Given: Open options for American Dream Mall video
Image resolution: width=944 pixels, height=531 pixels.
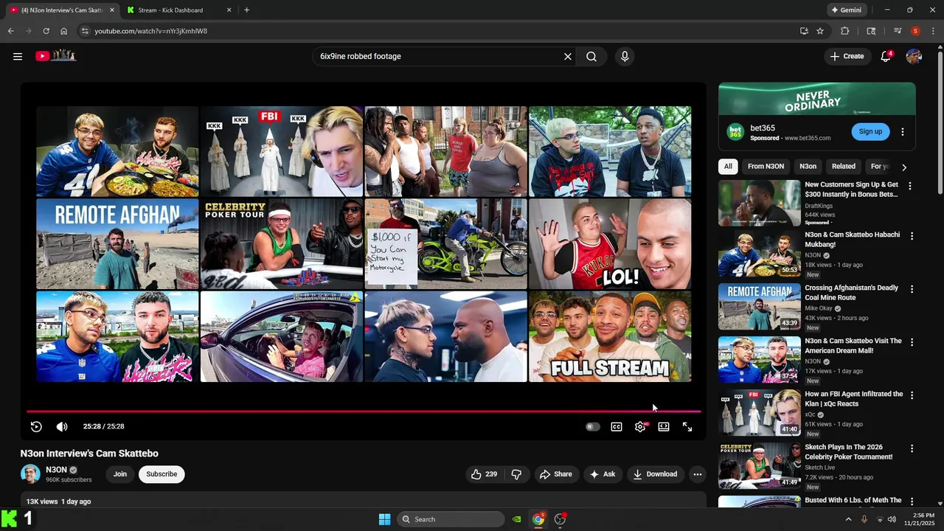Looking at the screenshot, I should tap(912, 342).
